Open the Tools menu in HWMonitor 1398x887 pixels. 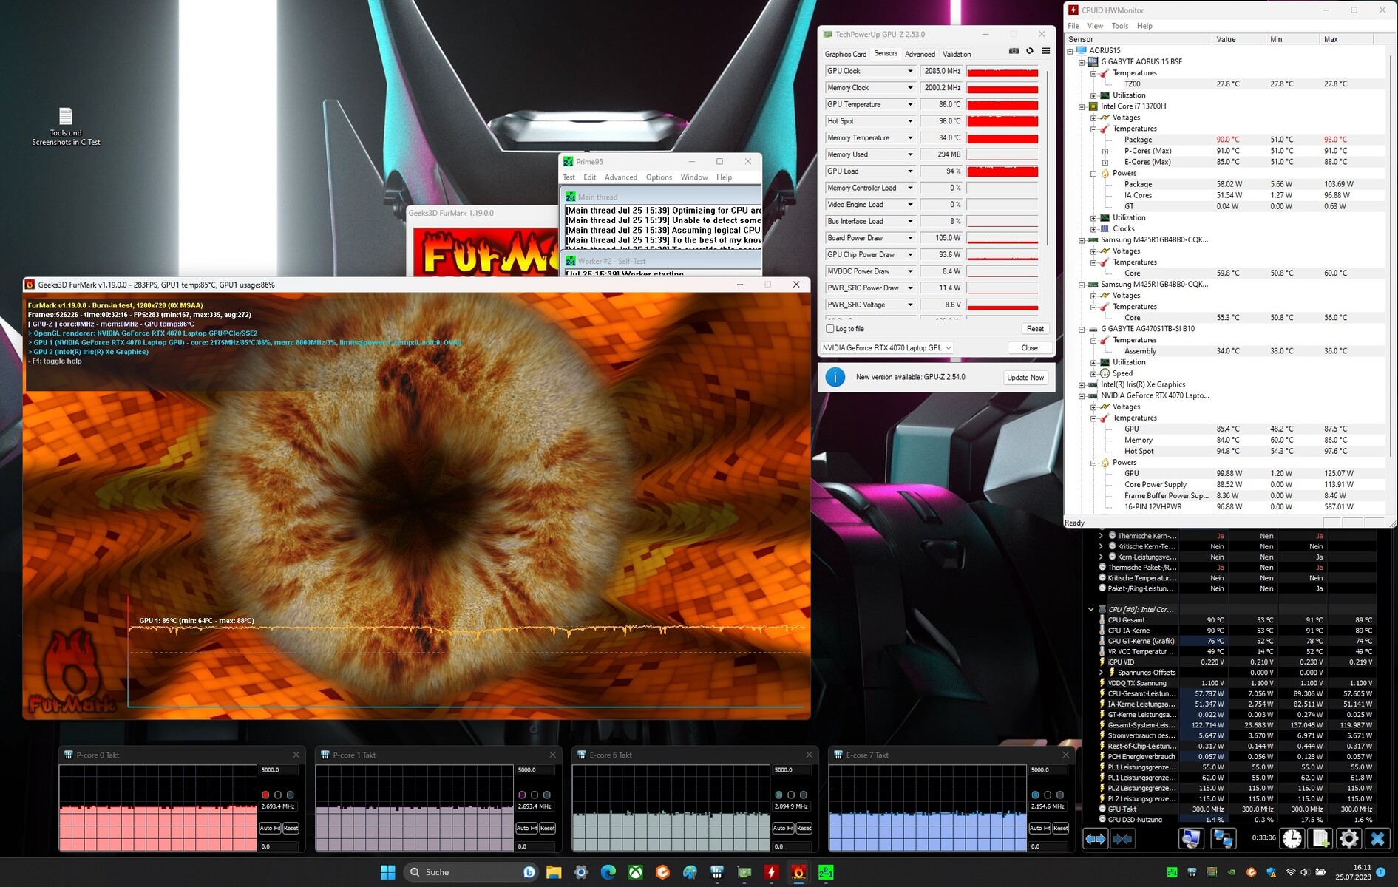[1120, 26]
